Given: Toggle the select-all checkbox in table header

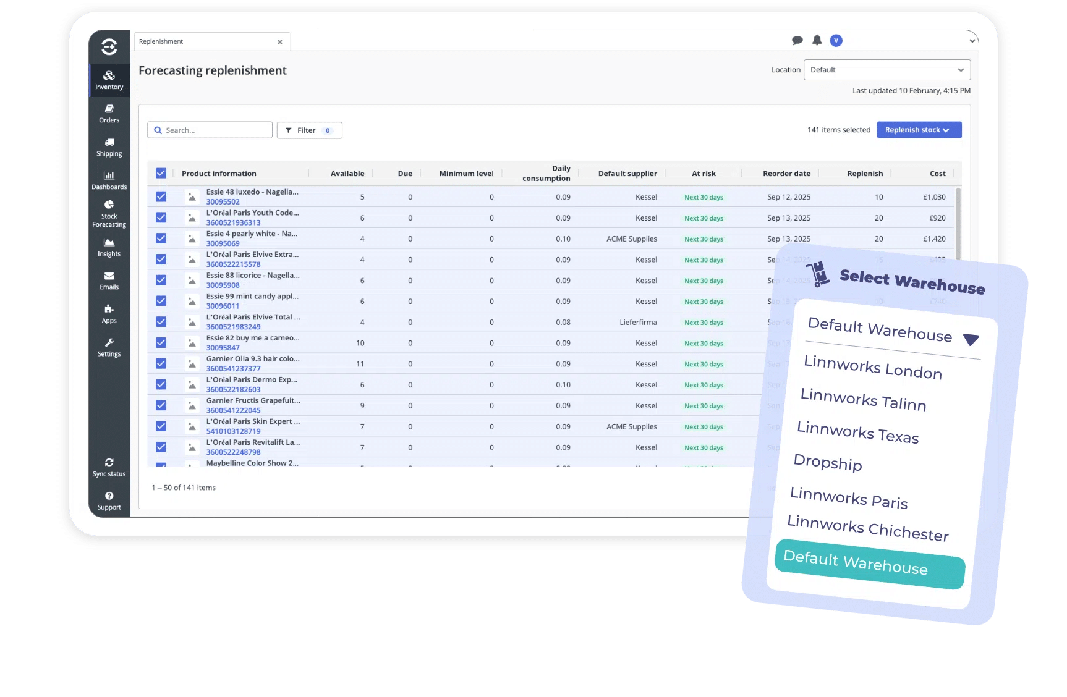Looking at the screenshot, I should pos(161,174).
